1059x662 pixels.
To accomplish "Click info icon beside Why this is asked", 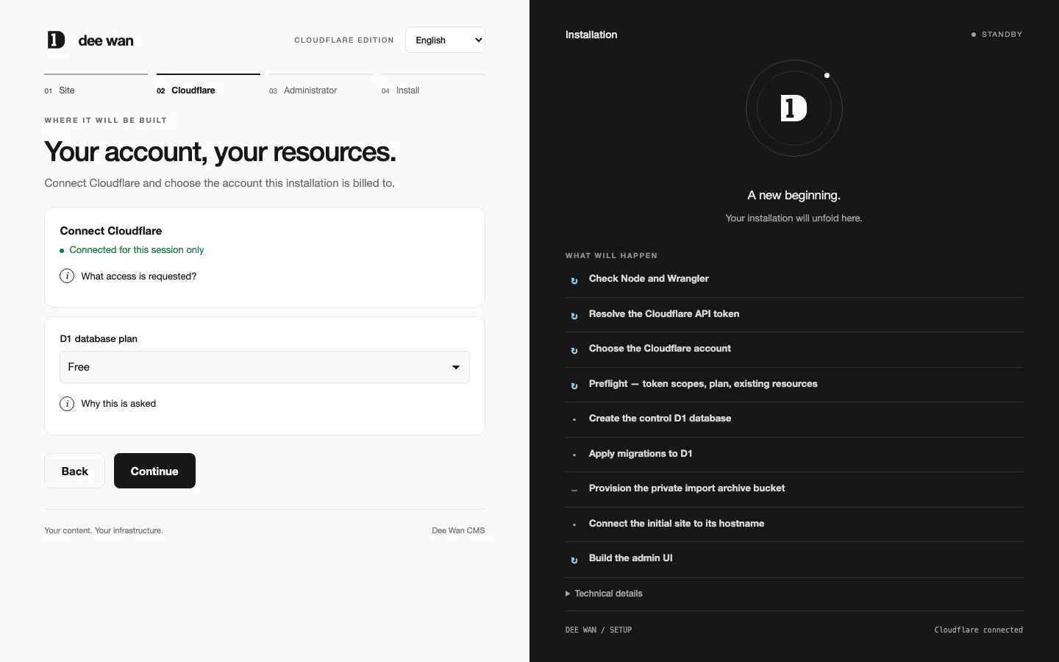I will coord(67,404).
